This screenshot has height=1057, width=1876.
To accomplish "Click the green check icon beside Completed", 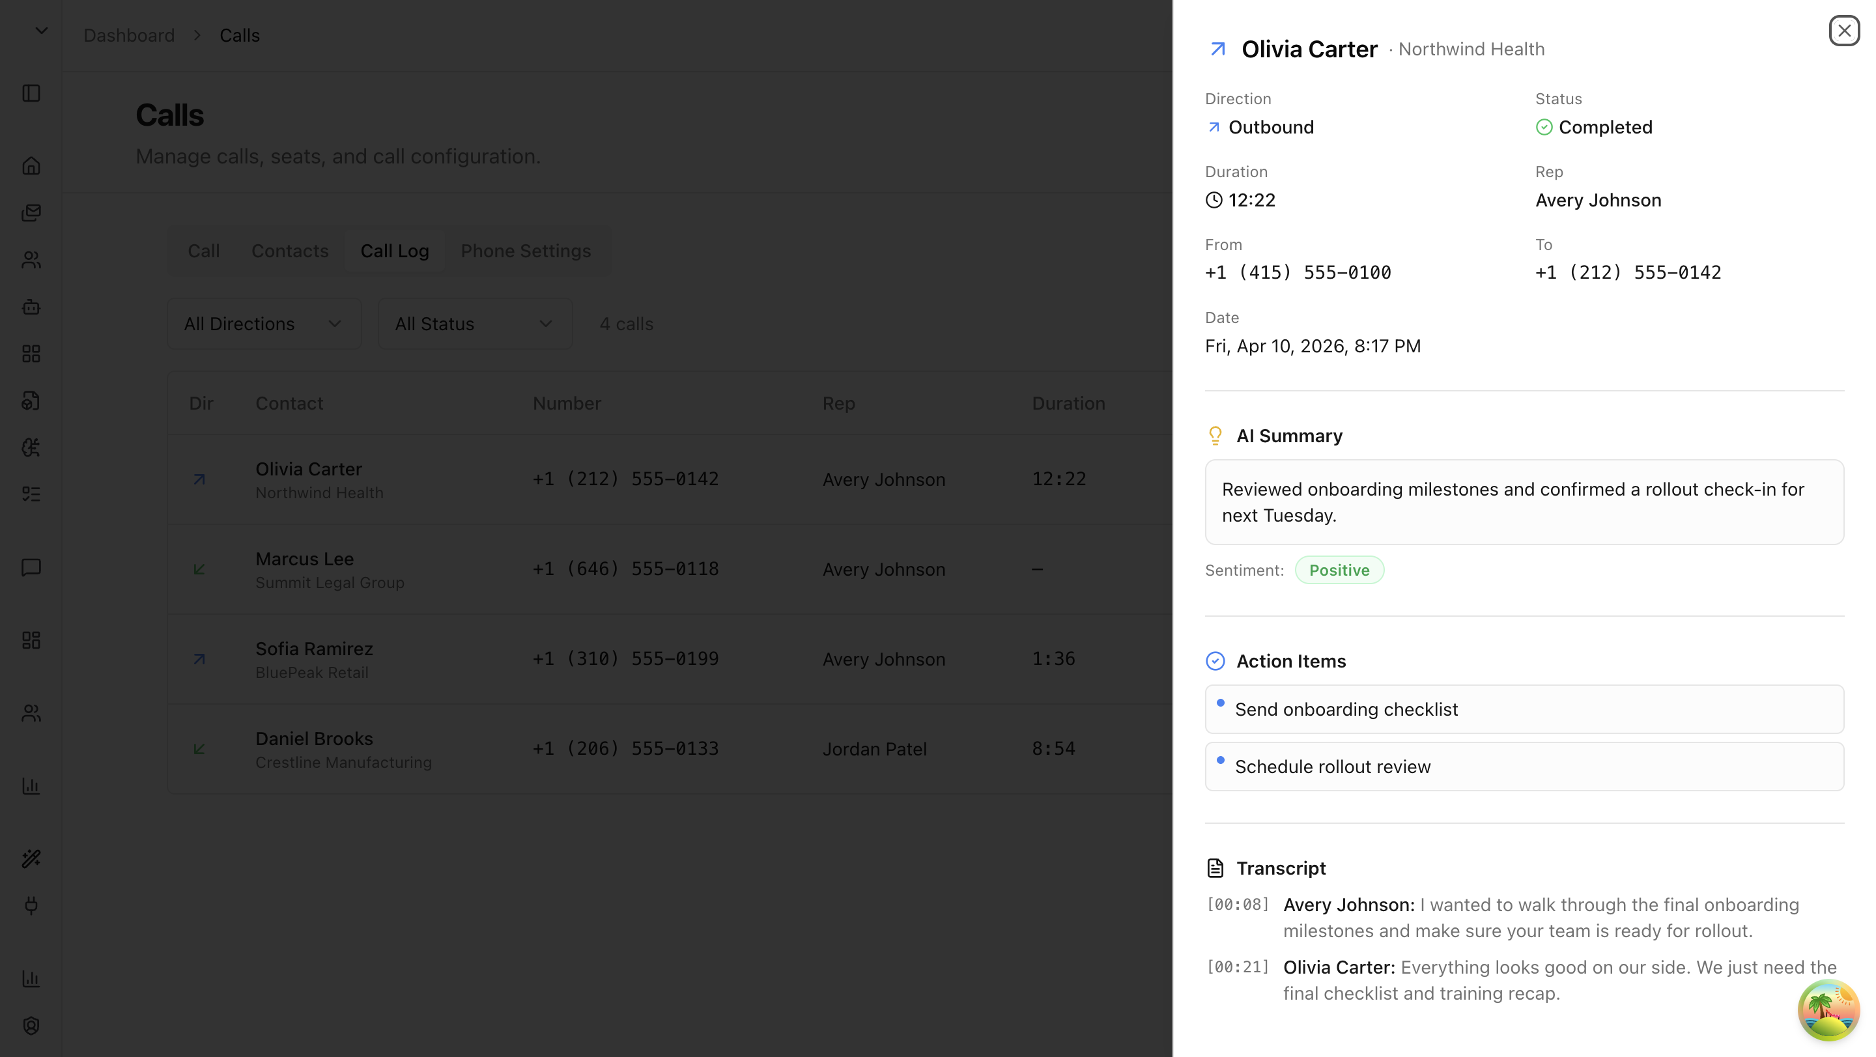I will pyautogui.click(x=1543, y=128).
